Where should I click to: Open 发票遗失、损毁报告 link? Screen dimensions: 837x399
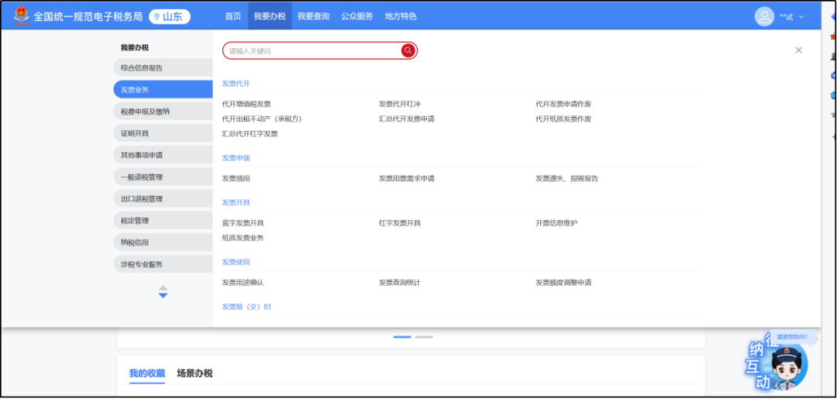tap(567, 179)
